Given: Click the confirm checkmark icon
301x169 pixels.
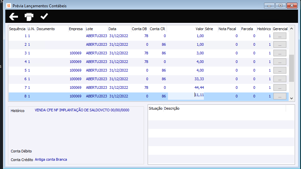Looking at the screenshot, I should [44, 16].
